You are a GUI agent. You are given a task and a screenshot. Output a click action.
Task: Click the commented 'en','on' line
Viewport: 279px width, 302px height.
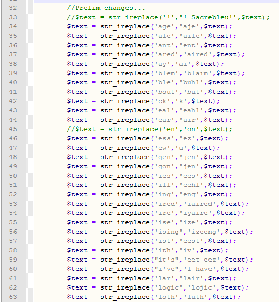pos(150,129)
